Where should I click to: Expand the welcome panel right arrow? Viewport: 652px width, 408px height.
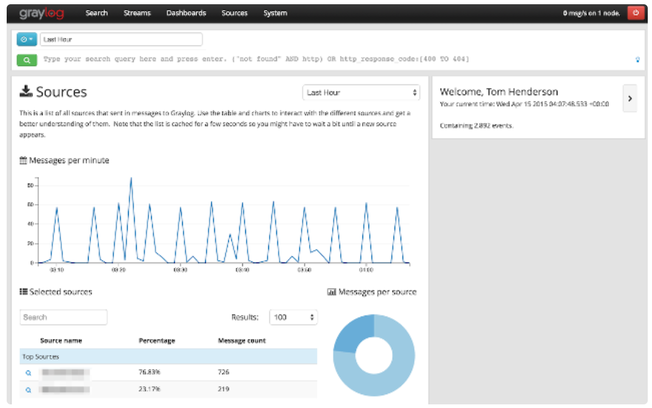click(630, 98)
